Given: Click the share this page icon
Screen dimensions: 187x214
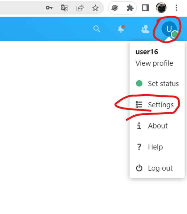Looking at the screenshot, I should pos(80,8).
